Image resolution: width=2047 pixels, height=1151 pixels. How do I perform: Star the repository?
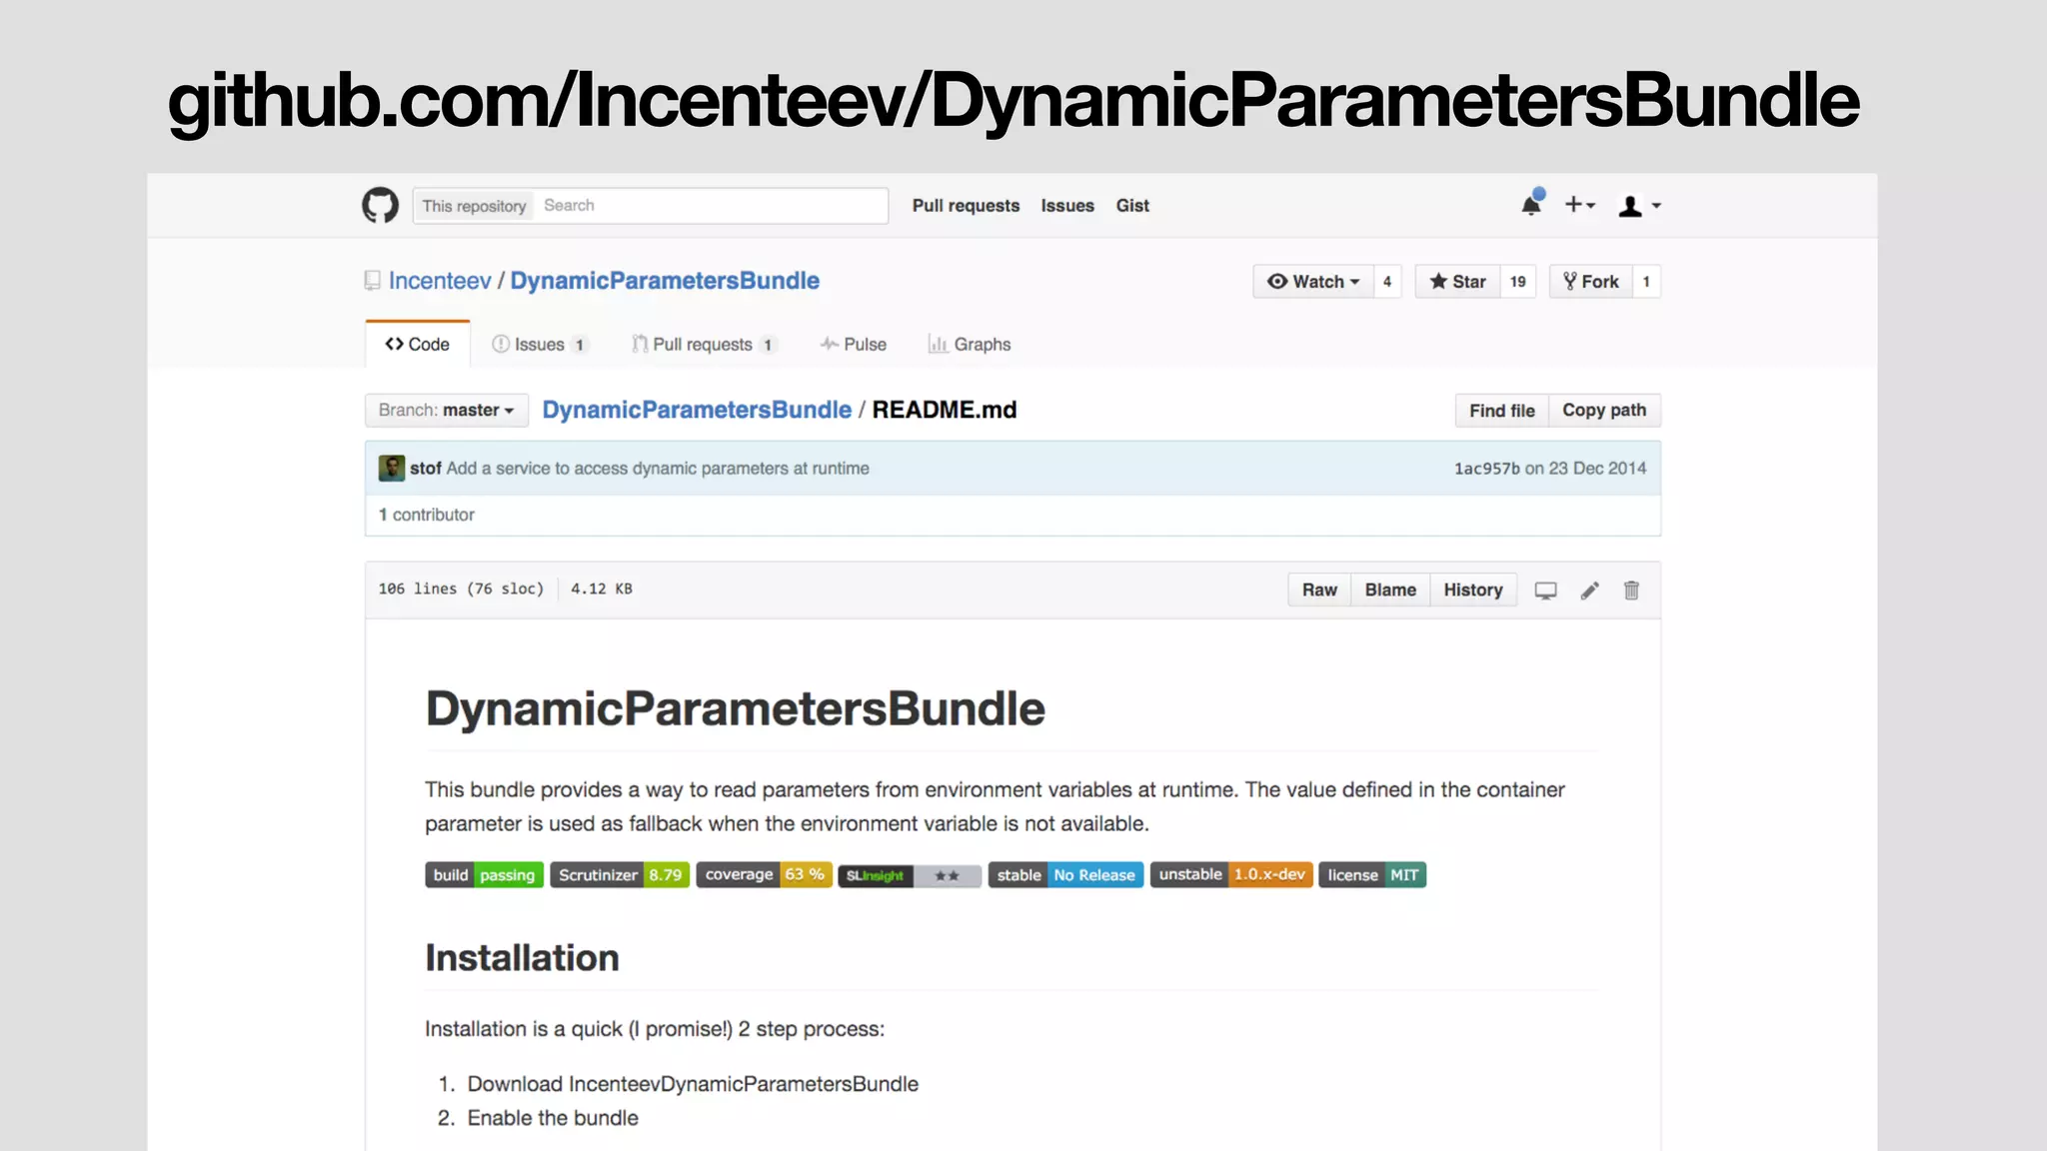coord(1458,282)
